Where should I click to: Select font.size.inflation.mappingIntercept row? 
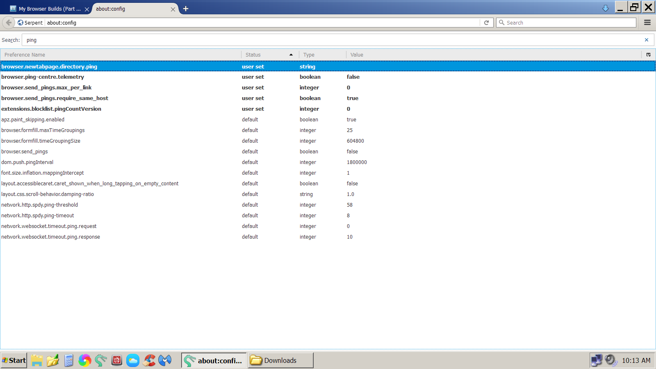[328, 173]
